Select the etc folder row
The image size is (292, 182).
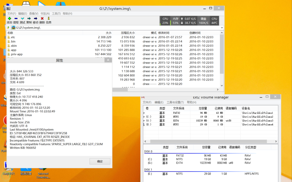click(x=13, y=37)
